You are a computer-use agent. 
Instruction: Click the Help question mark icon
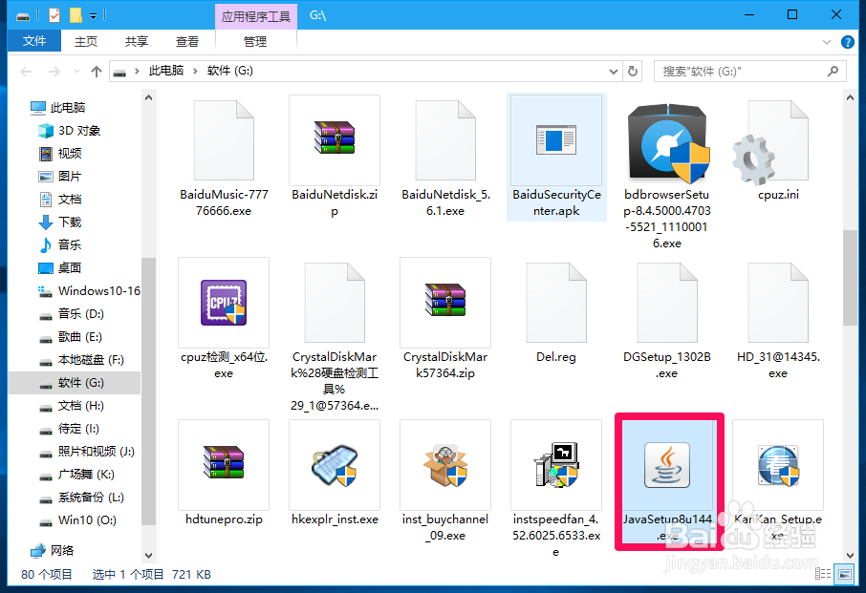847,42
